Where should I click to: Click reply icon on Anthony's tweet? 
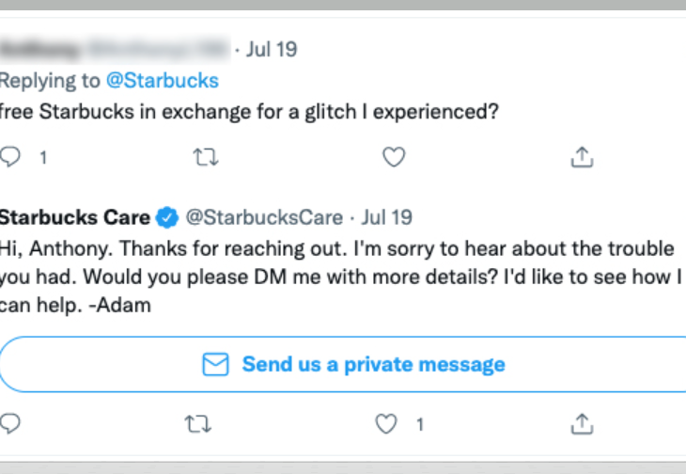pyautogui.click(x=10, y=157)
